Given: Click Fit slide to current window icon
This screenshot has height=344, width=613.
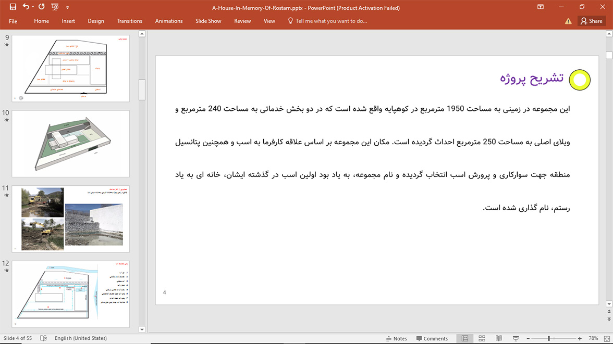Looking at the screenshot, I should tap(607, 338).
